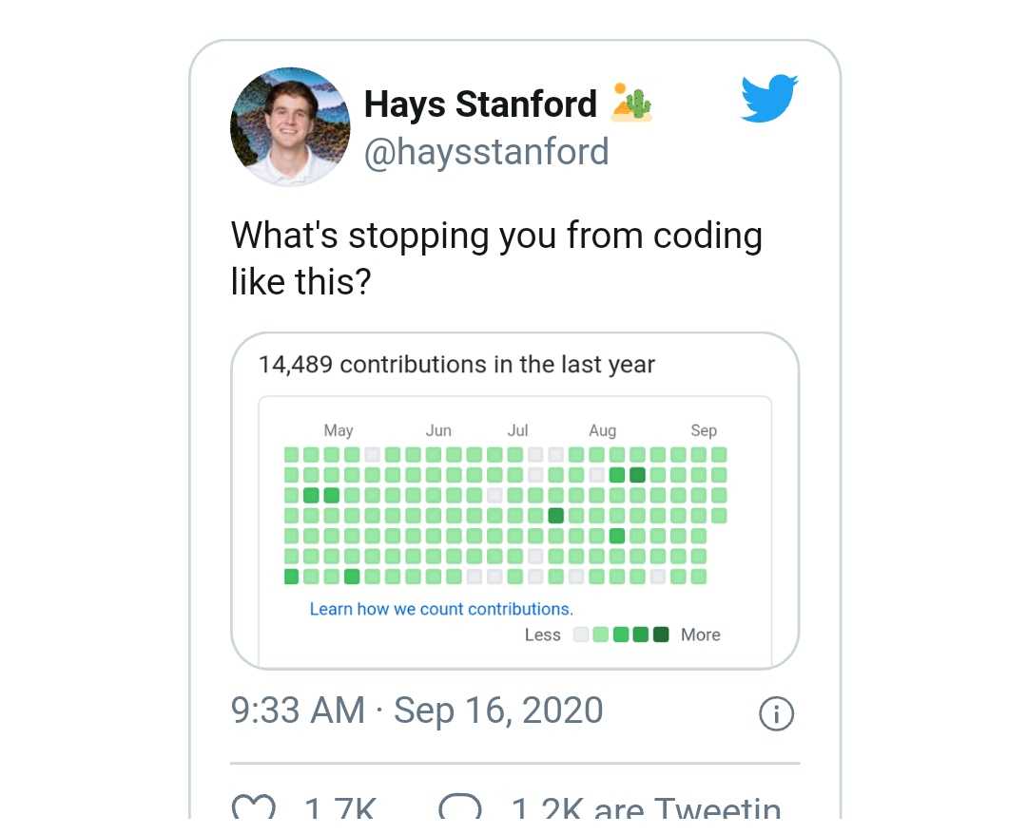The height and width of the screenshot is (834, 1027).
Task: Open the Hays Stanford profile photo
Action: click(x=290, y=126)
